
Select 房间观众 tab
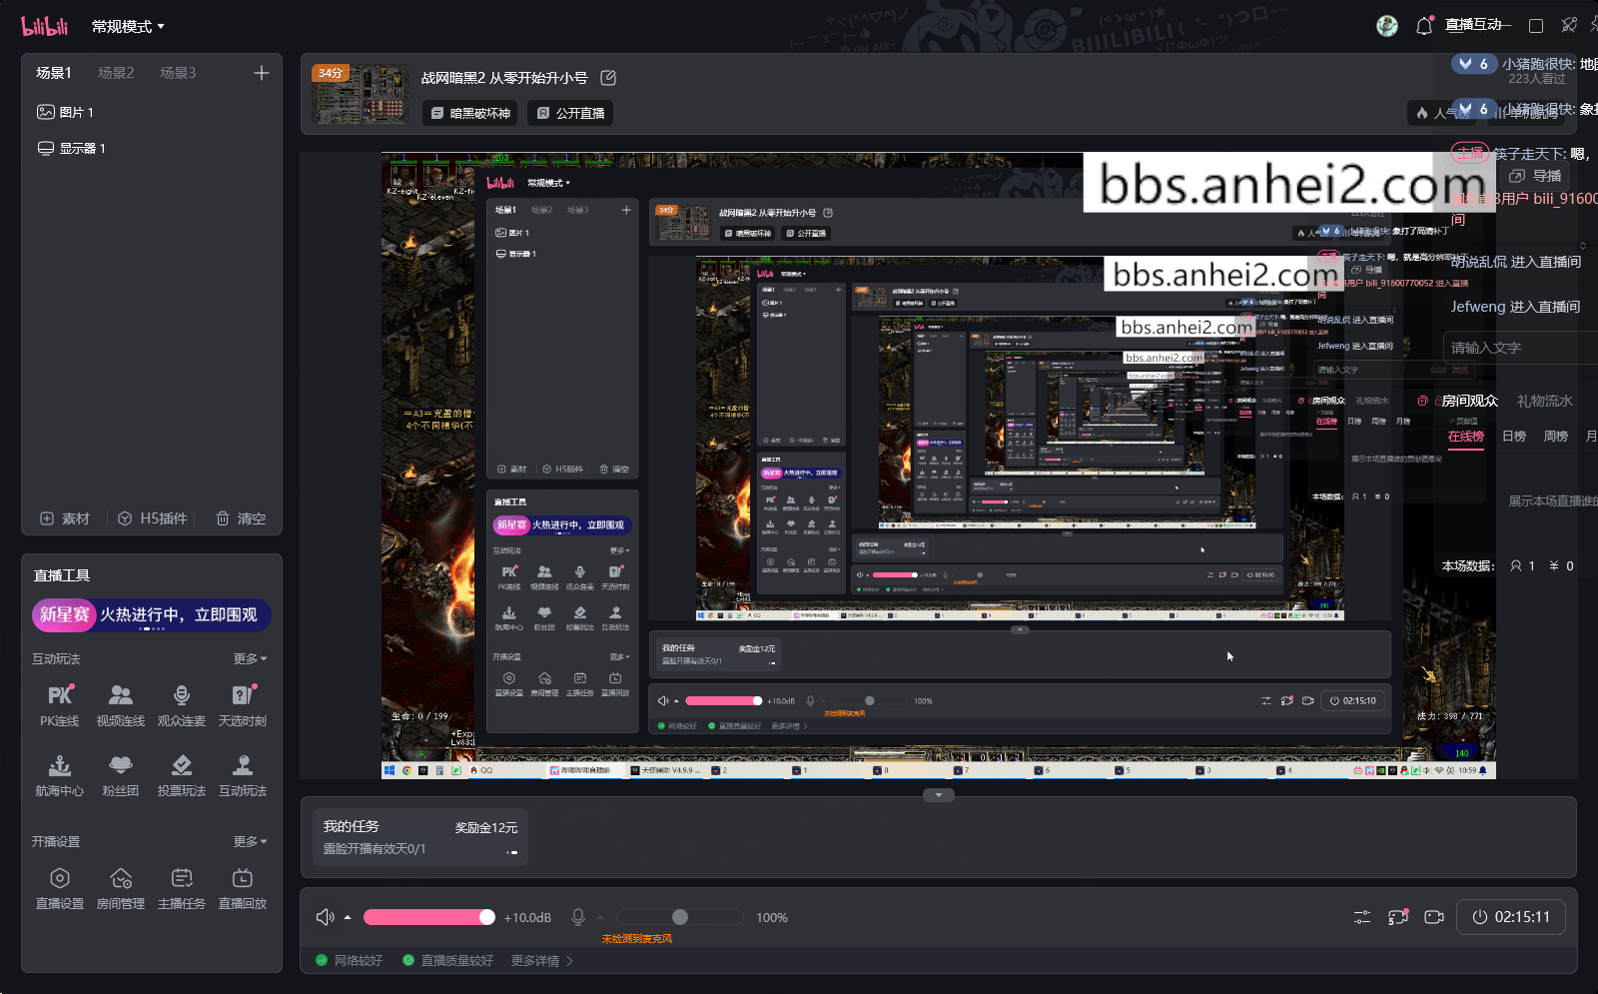click(1470, 401)
